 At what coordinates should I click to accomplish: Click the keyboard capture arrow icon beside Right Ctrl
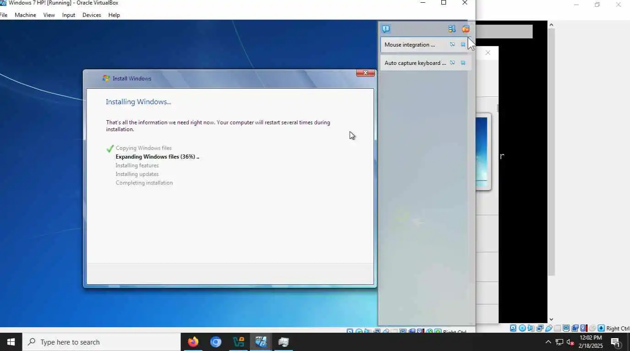[601, 328]
